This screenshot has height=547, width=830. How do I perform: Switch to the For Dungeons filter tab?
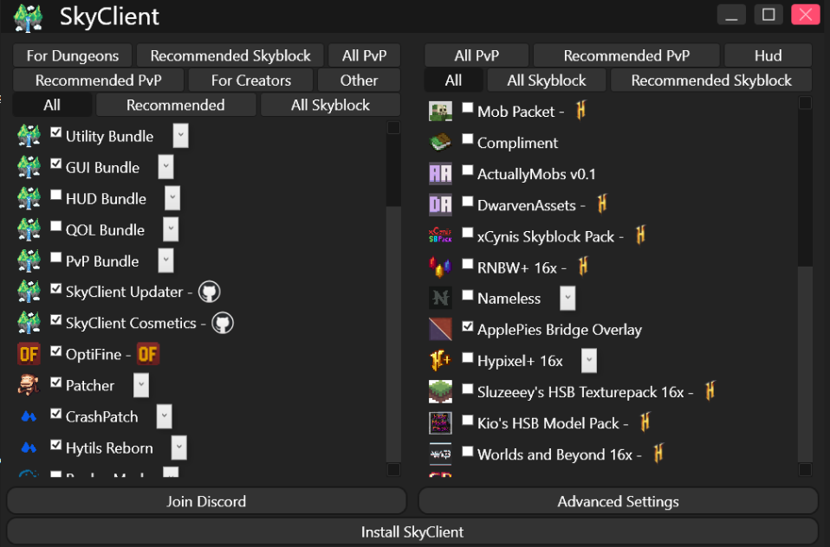72,55
